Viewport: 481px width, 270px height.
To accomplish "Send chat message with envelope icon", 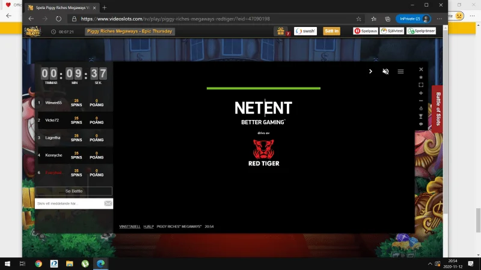I will click(108, 203).
